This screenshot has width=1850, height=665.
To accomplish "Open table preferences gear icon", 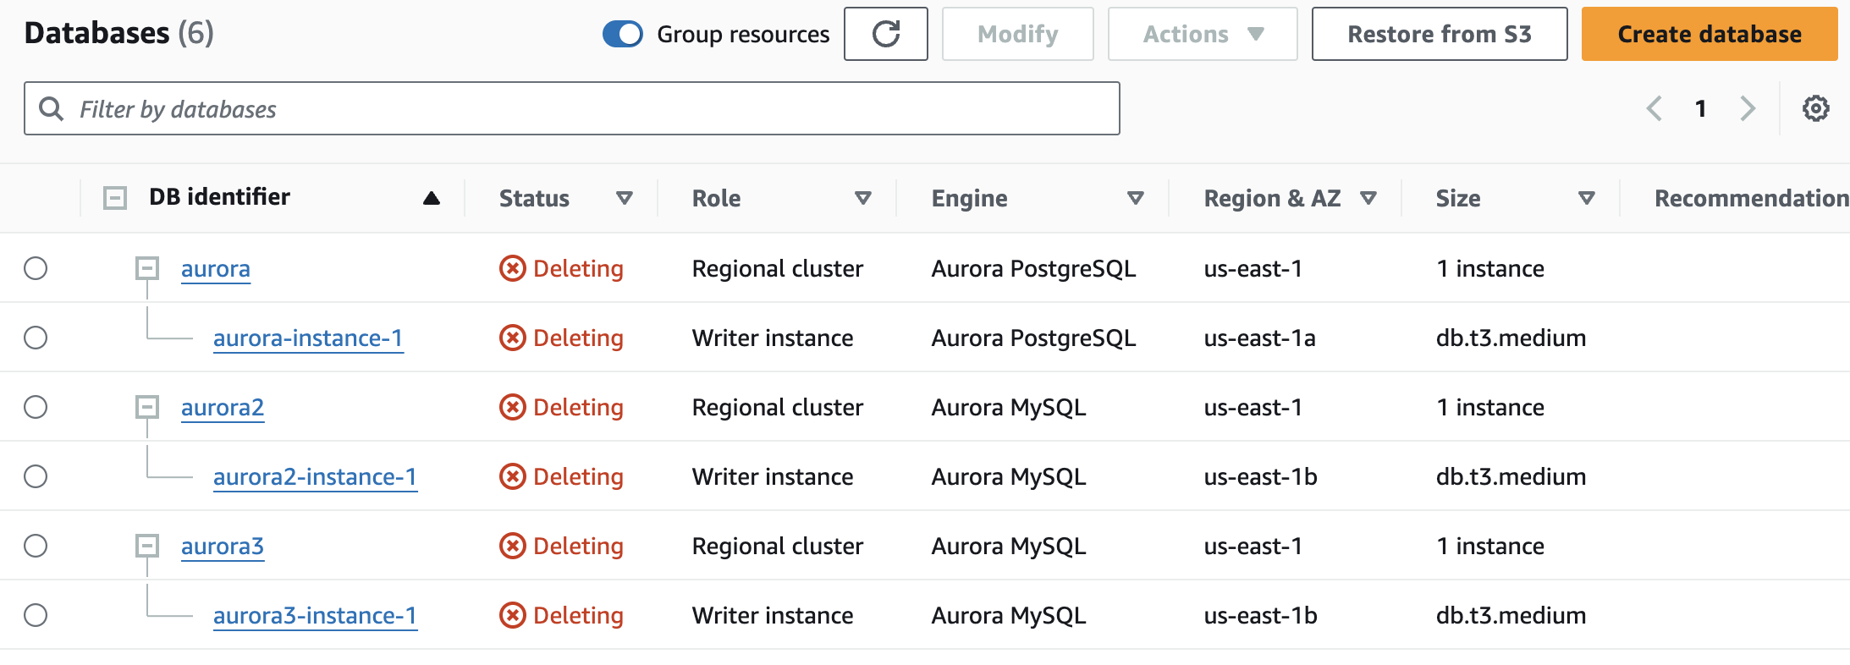I will coord(1815,108).
